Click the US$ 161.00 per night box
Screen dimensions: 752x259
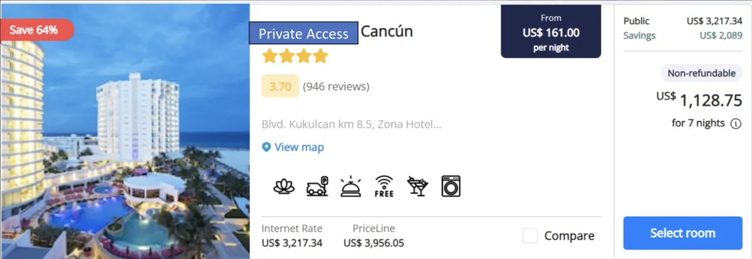pyautogui.click(x=551, y=31)
